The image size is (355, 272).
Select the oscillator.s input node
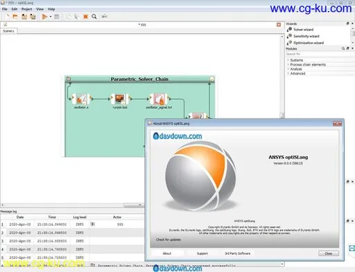coord(81,99)
